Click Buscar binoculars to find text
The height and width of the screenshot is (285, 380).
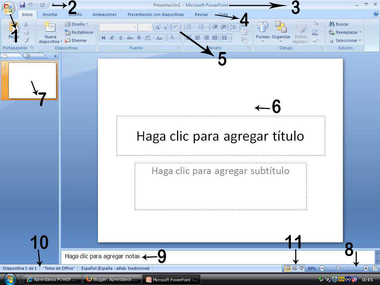pos(338,24)
